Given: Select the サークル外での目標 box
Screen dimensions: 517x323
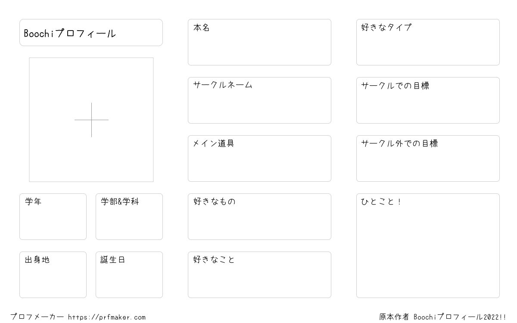Looking at the screenshot, I should tap(428, 158).
